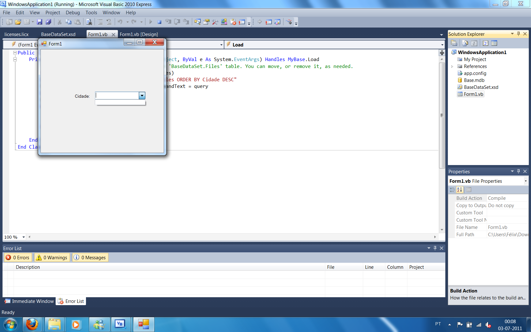The image size is (531, 332).
Task: Click the Open File folder icon
Action: [x=18, y=22]
